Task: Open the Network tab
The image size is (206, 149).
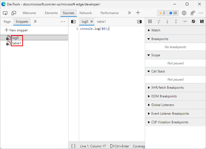Action: pyautogui.click(x=86, y=13)
